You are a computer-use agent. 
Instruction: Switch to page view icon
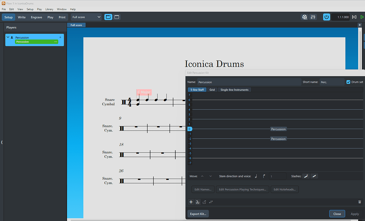117,17
